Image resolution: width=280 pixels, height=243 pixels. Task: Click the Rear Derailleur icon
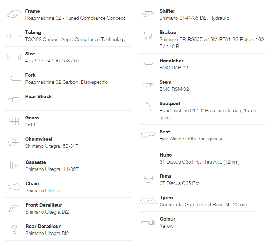14,229
